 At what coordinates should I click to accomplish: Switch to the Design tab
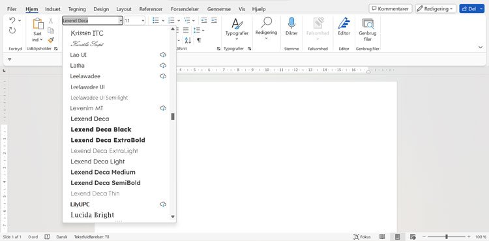(101, 9)
